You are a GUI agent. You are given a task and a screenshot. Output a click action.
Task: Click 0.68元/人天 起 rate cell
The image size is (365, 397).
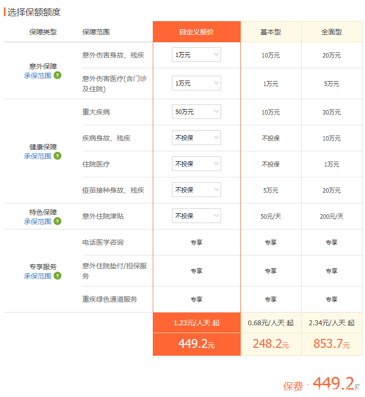tap(271, 323)
